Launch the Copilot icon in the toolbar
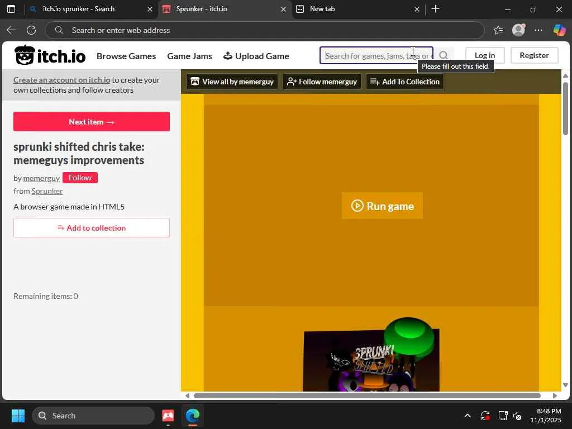The image size is (572, 429). 559,30
